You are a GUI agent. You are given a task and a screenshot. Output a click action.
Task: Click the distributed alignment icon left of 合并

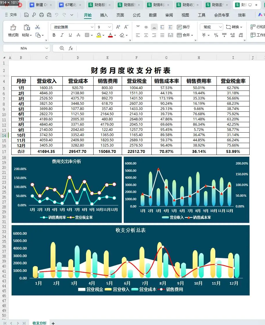click(170, 35)
